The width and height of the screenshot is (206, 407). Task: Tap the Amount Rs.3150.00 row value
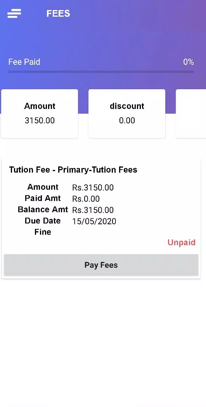[93, 188]
